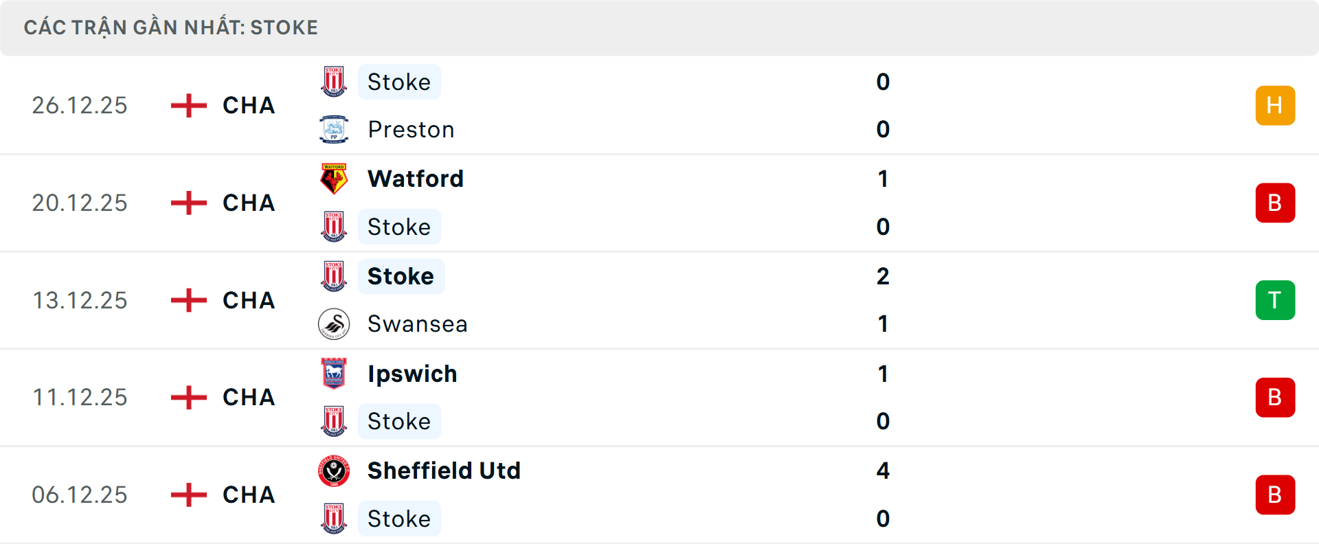
Task: Click the Sheffield Utd crest icon
Action: (x=334, y=471)
